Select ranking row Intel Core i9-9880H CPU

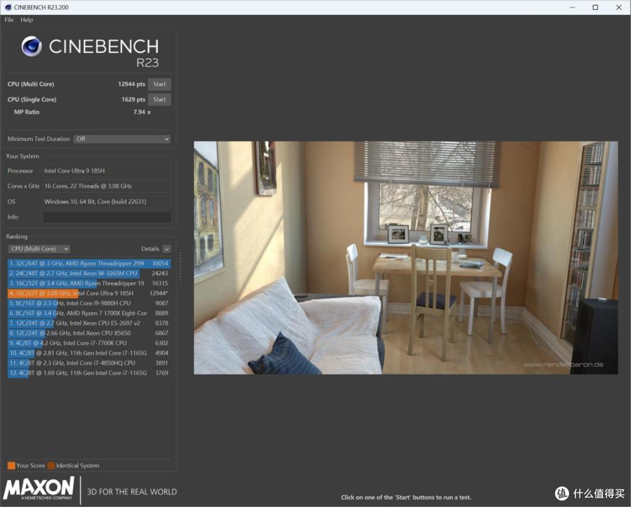(x=89, y=303)
